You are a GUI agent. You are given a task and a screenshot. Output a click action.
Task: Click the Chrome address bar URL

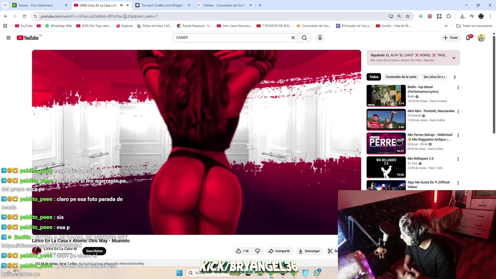click(99, 16)
